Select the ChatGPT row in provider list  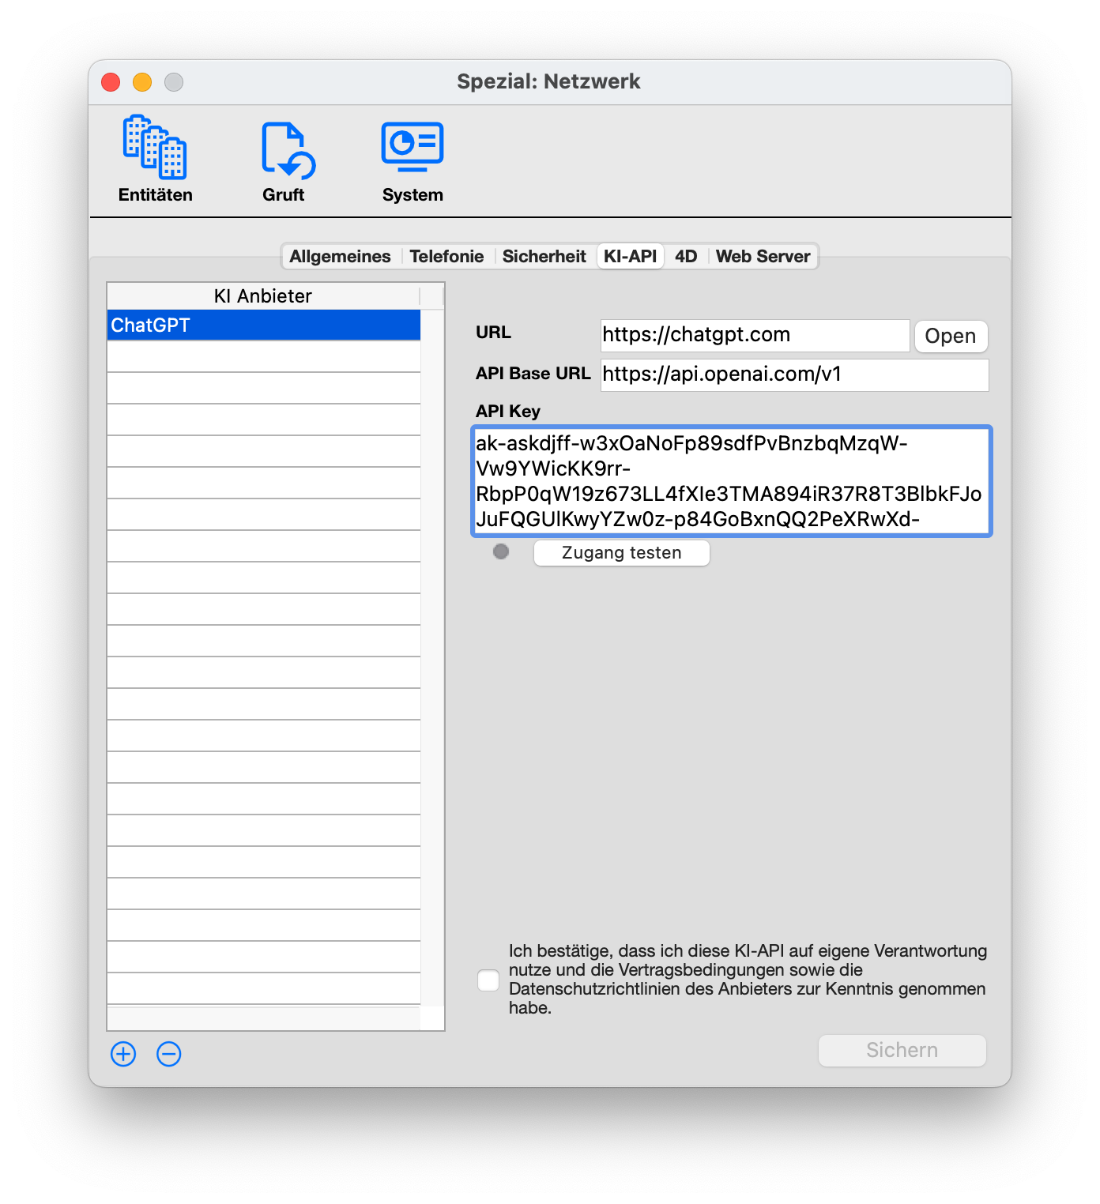tap(264, 325)
